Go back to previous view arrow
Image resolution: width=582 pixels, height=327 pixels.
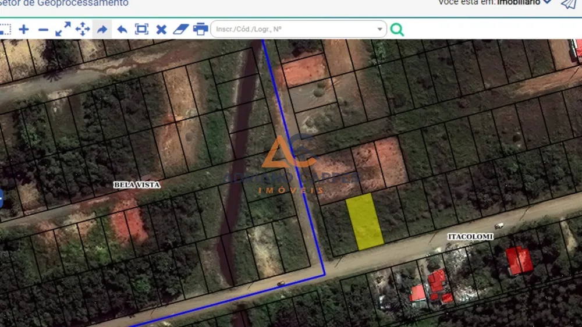[122, 29]
